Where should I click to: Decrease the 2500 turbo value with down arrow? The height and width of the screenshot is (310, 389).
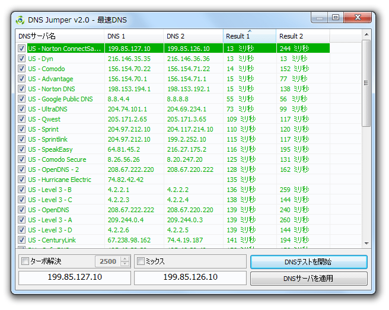[x=125, y=264]
